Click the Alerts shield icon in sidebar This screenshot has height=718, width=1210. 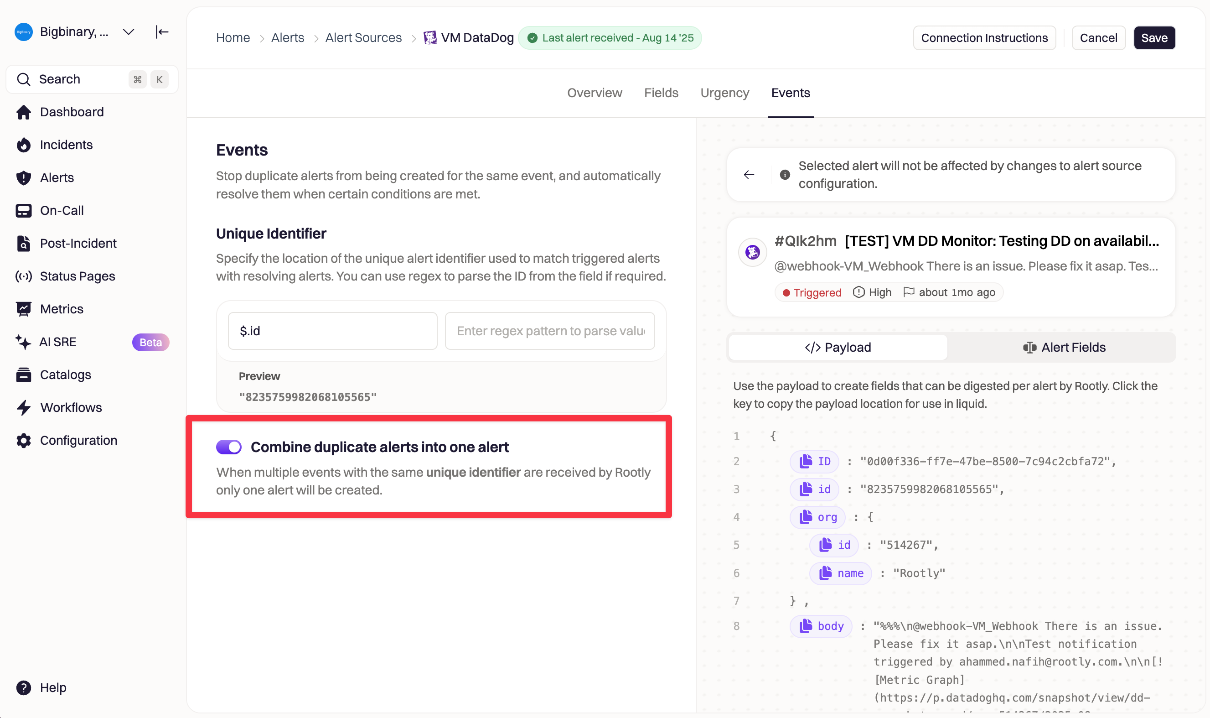pyautogui.click(x=23, y=178)
